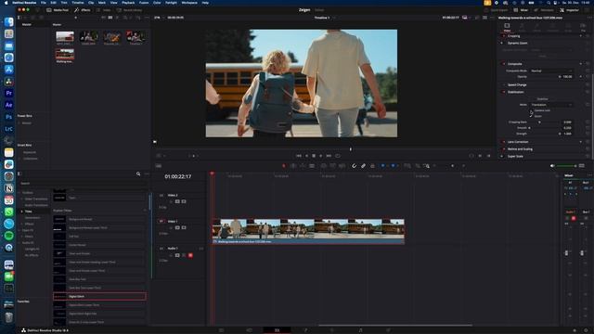
Task: Select the Call Out title
Action: (x=99, y=237)
